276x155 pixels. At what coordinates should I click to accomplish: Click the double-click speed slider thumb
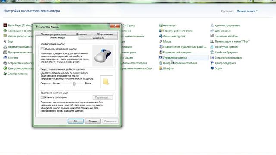(x=74, y=84)
